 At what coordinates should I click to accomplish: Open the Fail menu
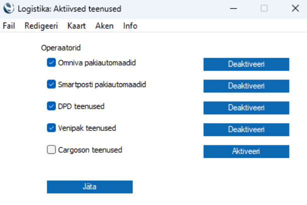[x=9, y=26]
